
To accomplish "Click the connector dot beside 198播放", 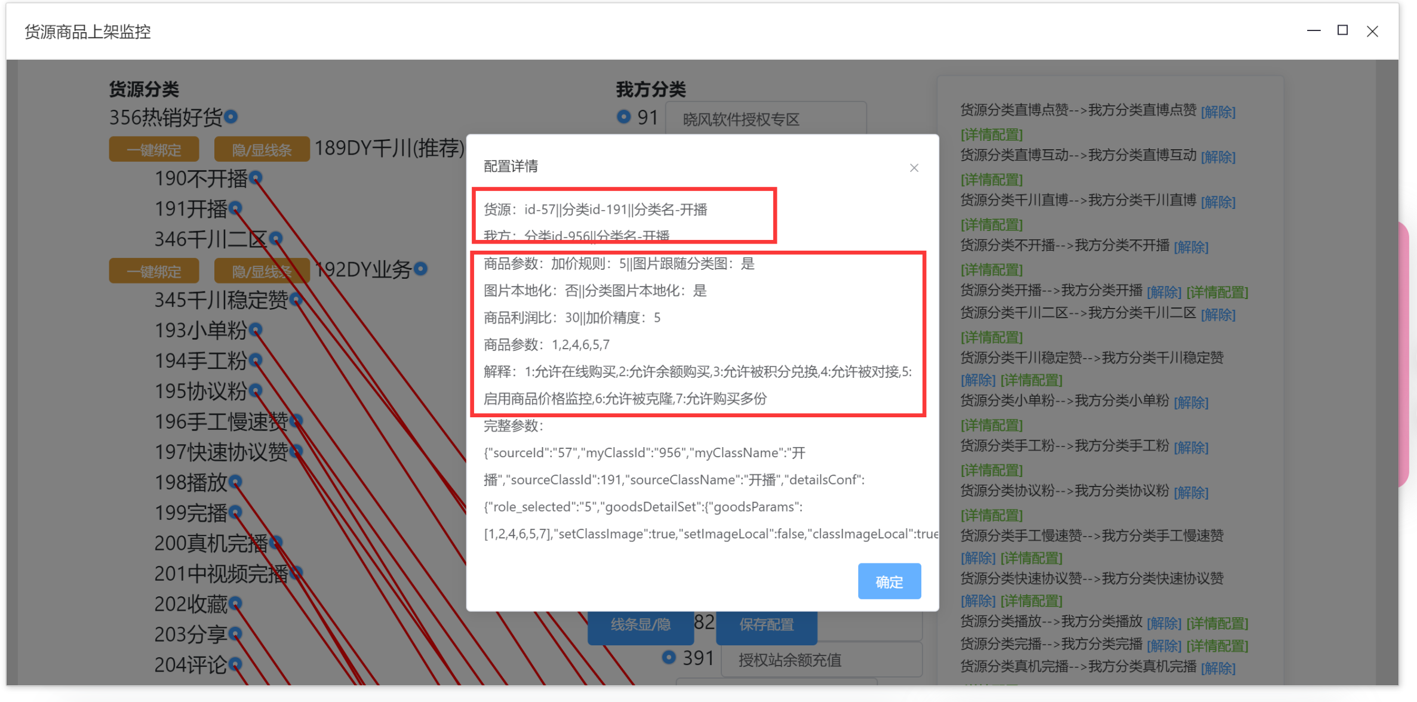I will tap(235, 481).
